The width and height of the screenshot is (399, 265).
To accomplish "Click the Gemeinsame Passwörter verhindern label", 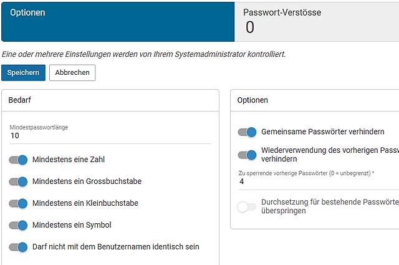I will tap(323, 132).
